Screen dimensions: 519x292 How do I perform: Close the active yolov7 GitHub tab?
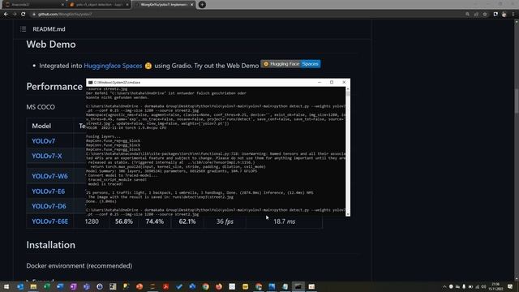click(191, 5)
